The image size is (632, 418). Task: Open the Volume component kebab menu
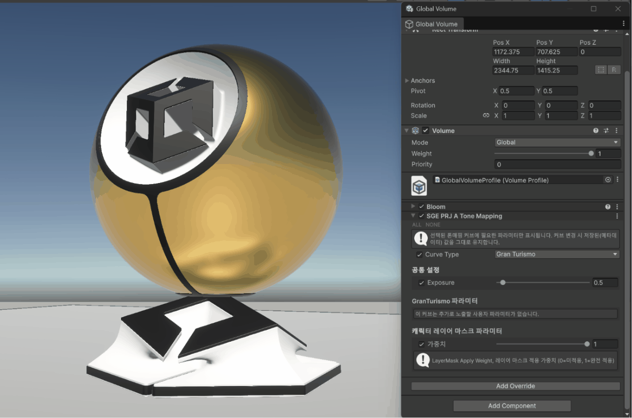click(617, 130)
